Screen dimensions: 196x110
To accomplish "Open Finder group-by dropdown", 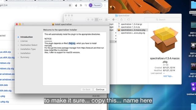I will coord(107,20).
